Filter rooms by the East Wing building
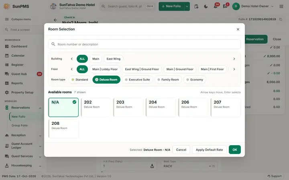Image resolution: width=289 pixels, height=180 pixels. pyautogui.click(x=113, y=59)
